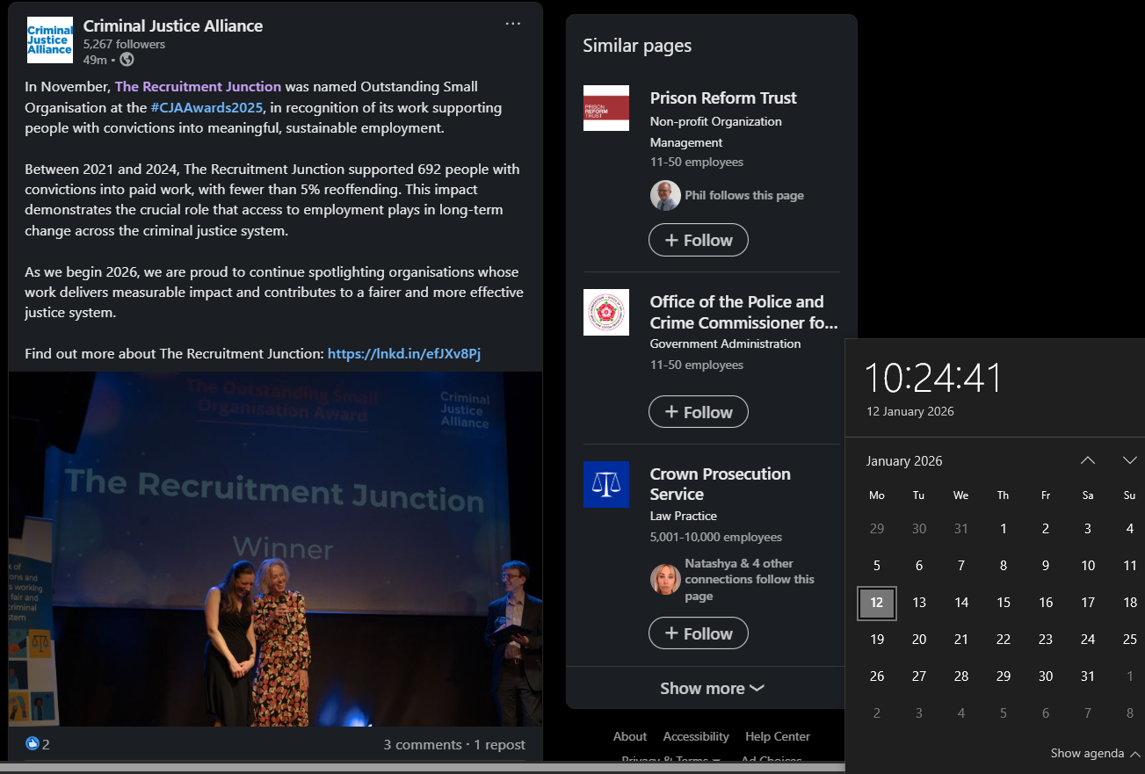Open the #CJAAwards2025 hashtag
This screenshot has width=1145, height=774.
coord(207,107)
